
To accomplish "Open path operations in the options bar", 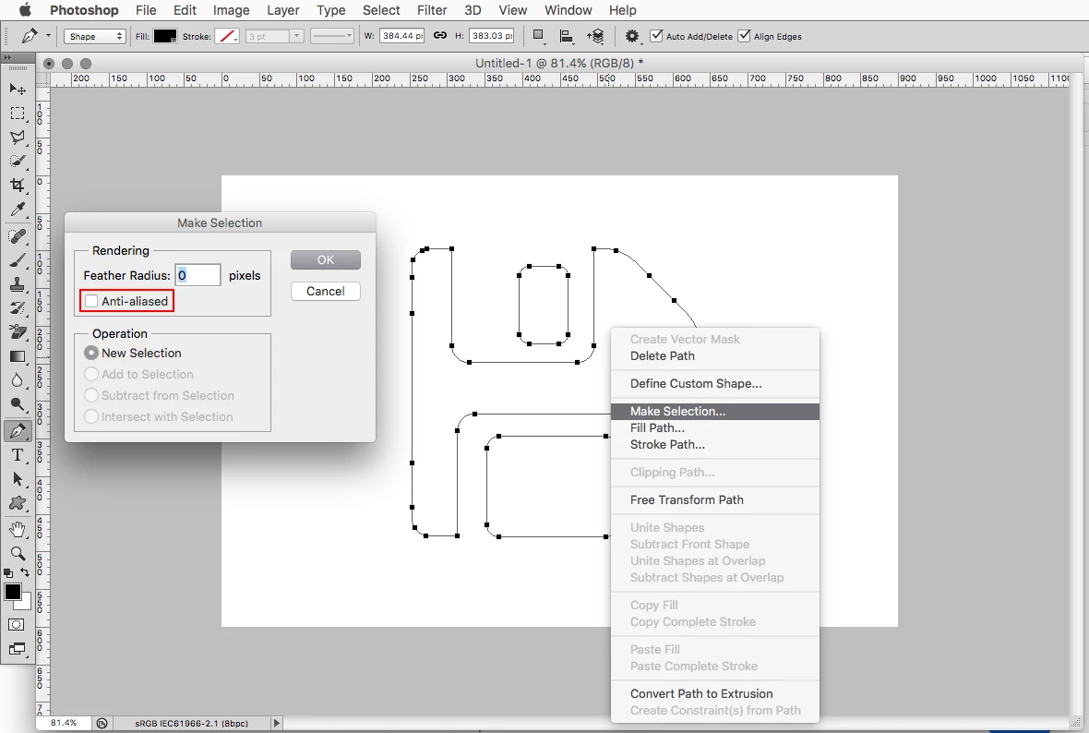I will [x=537, y=35].
